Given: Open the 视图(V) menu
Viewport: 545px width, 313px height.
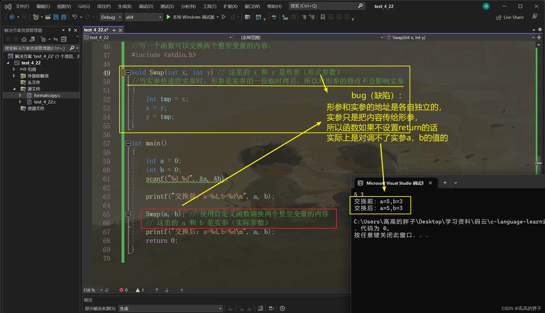Looking at the screenshot, I should tap(64, 6).
